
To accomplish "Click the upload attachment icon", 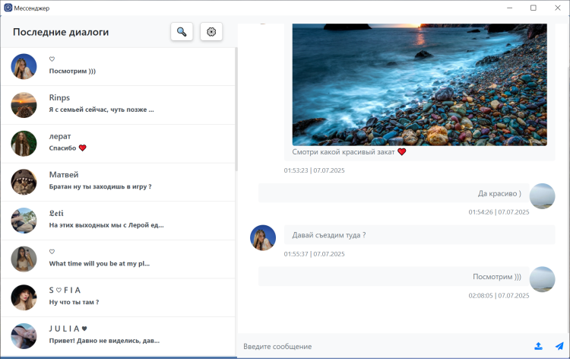I will point(538,346).
